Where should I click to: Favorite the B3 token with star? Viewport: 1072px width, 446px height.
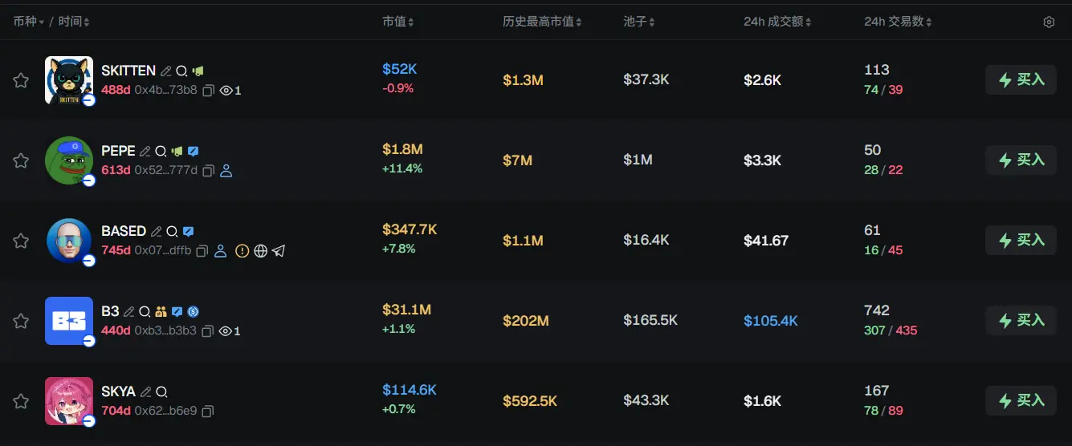[x=21, y=321]
